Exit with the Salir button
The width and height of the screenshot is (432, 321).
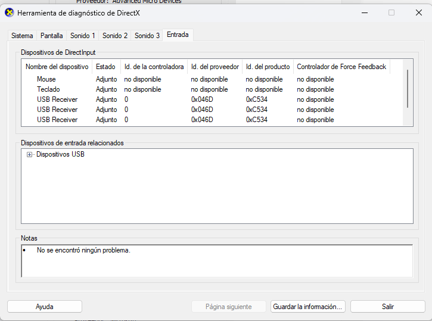click(x=388, y=306)
